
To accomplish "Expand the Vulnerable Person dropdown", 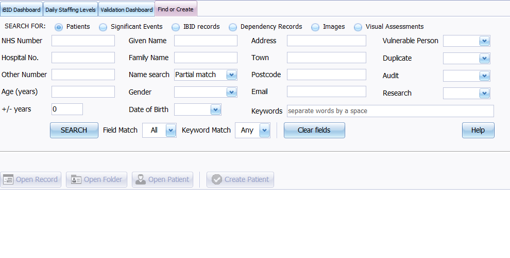I will 484,41.
